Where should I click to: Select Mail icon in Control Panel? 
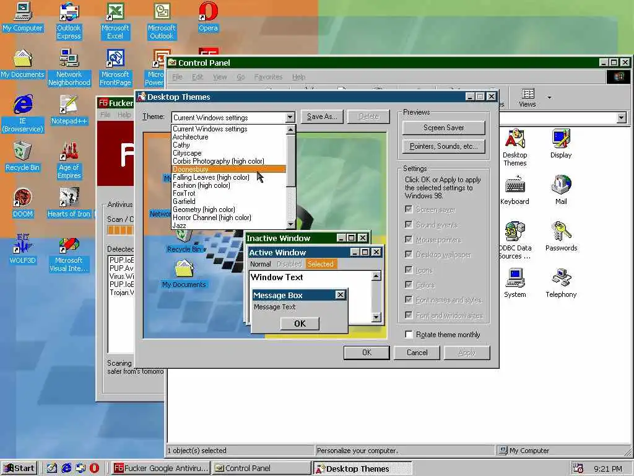click(x=561, y=190)
